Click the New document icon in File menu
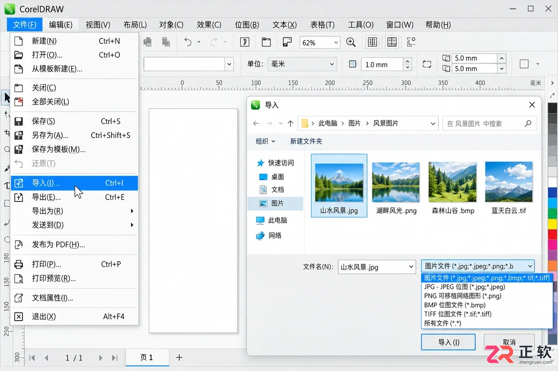Viewport: 558px width, 371px height. click(18, 41)
